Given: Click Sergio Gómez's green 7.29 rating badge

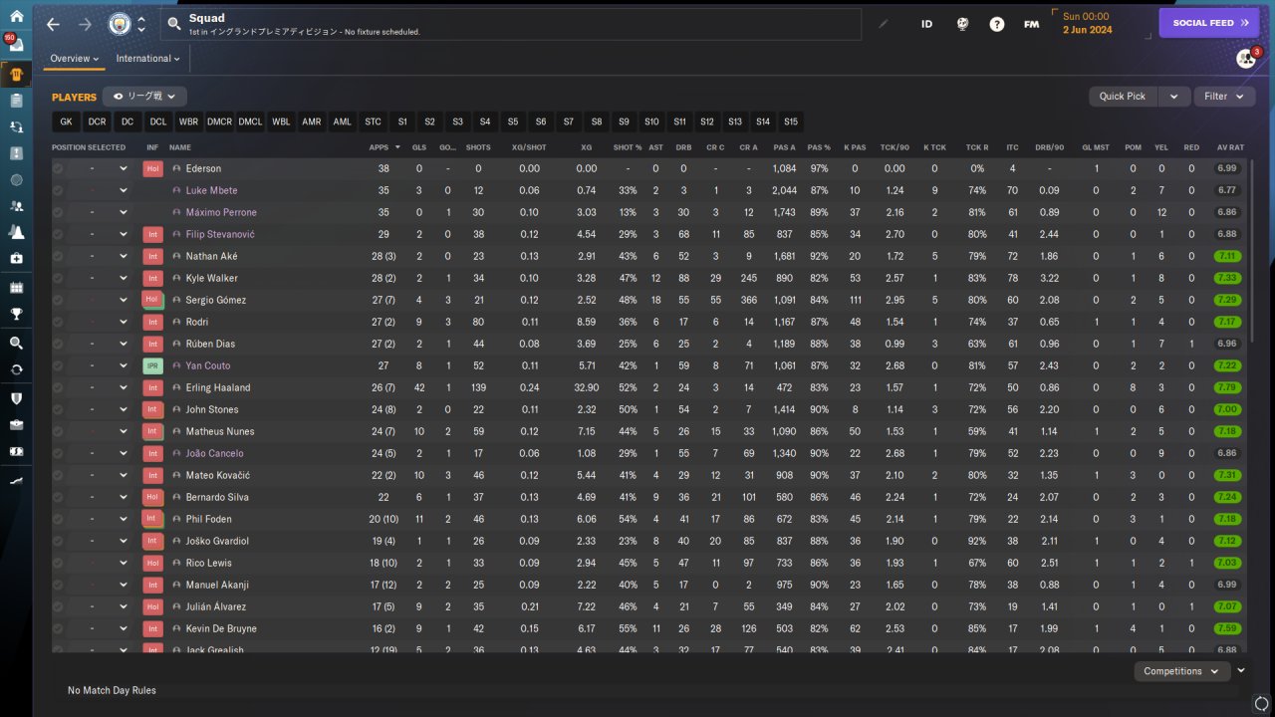Looking at the screenshot, I should point(1227,300).
